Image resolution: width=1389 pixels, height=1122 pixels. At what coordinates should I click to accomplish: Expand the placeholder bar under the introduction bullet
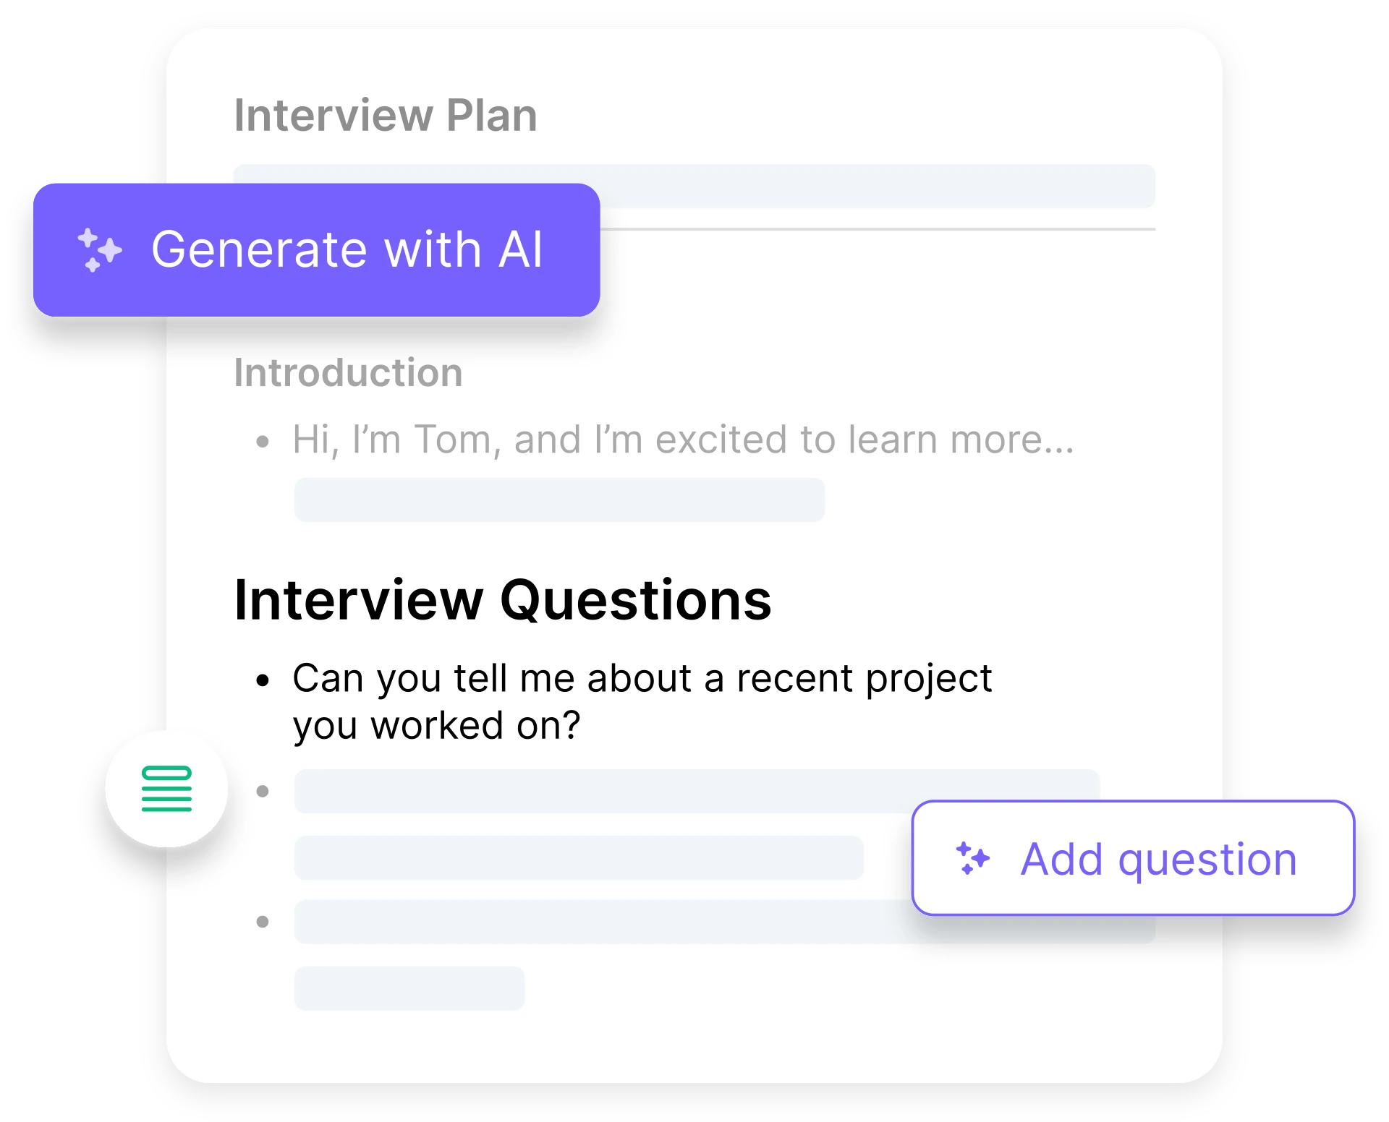click(558, 499)
